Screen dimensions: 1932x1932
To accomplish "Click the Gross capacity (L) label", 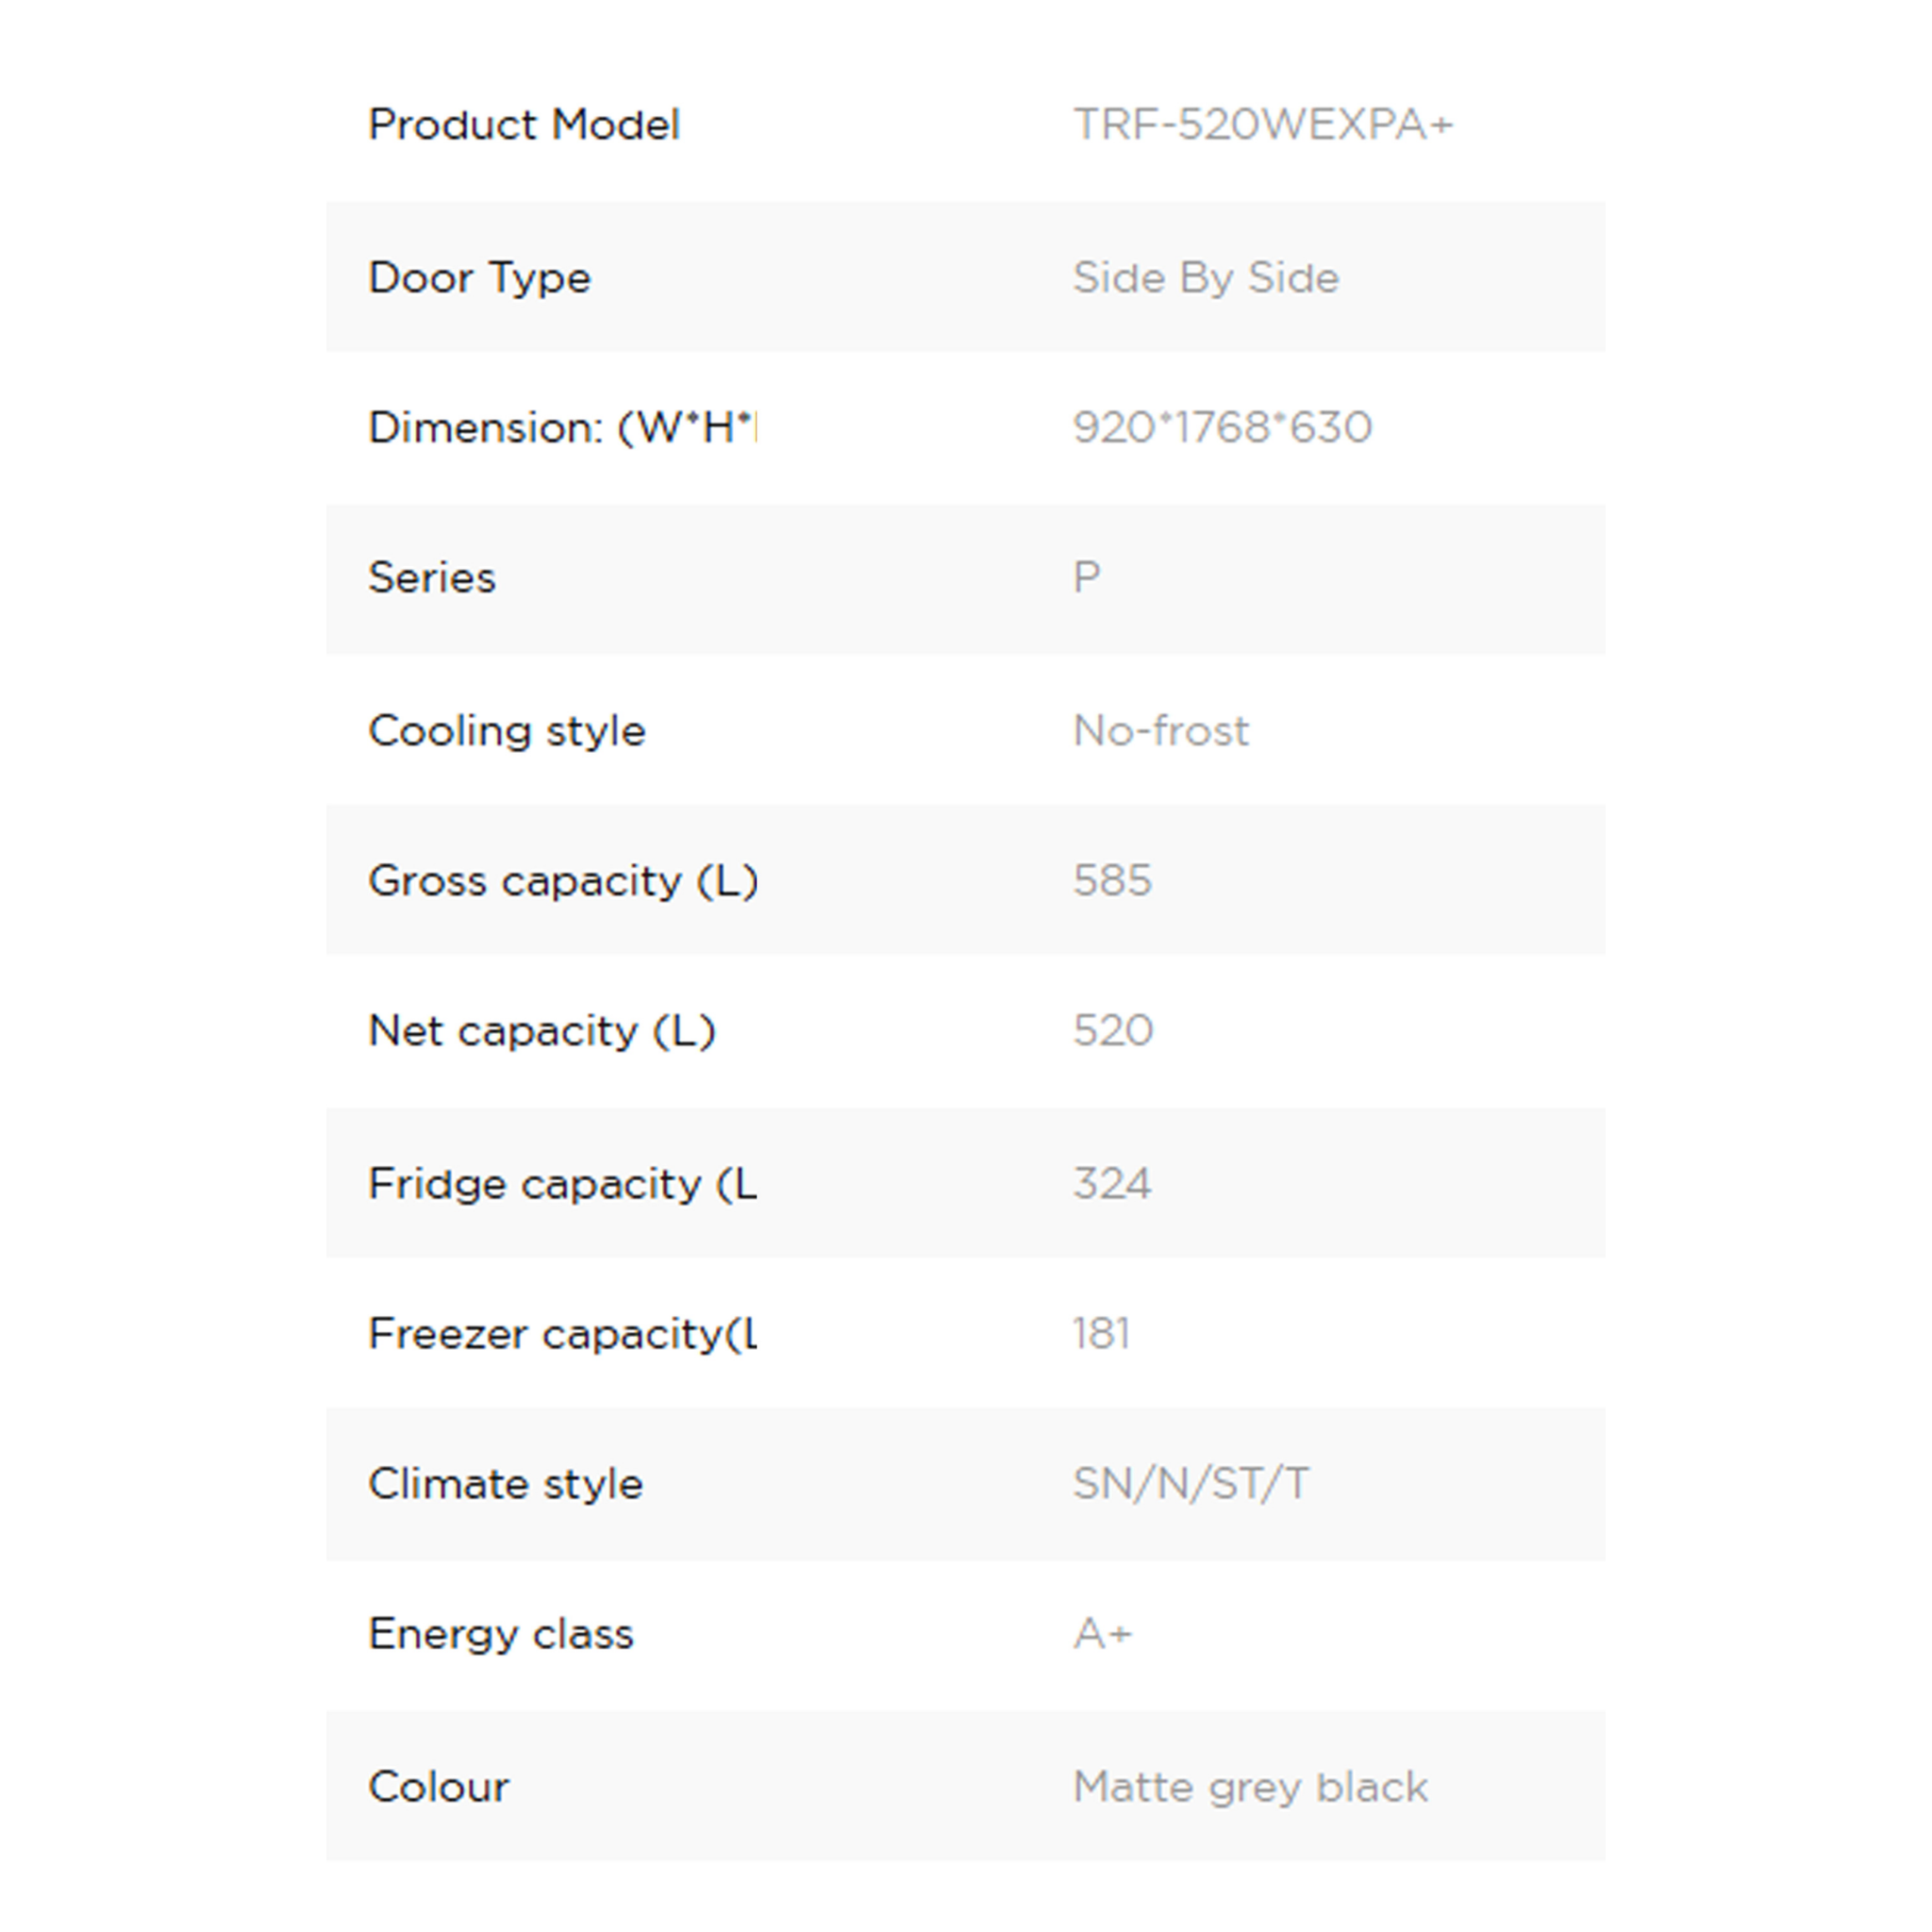I will click(563, 881).
